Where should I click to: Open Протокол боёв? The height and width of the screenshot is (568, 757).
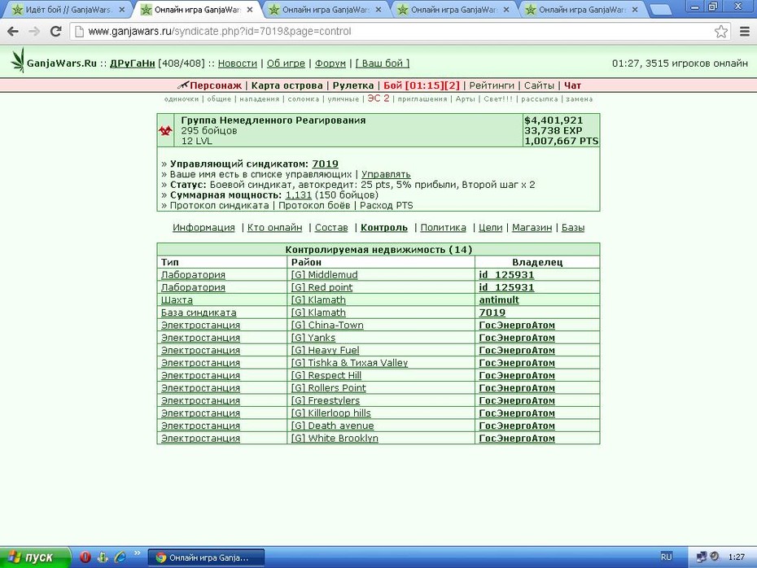[314, 206]
